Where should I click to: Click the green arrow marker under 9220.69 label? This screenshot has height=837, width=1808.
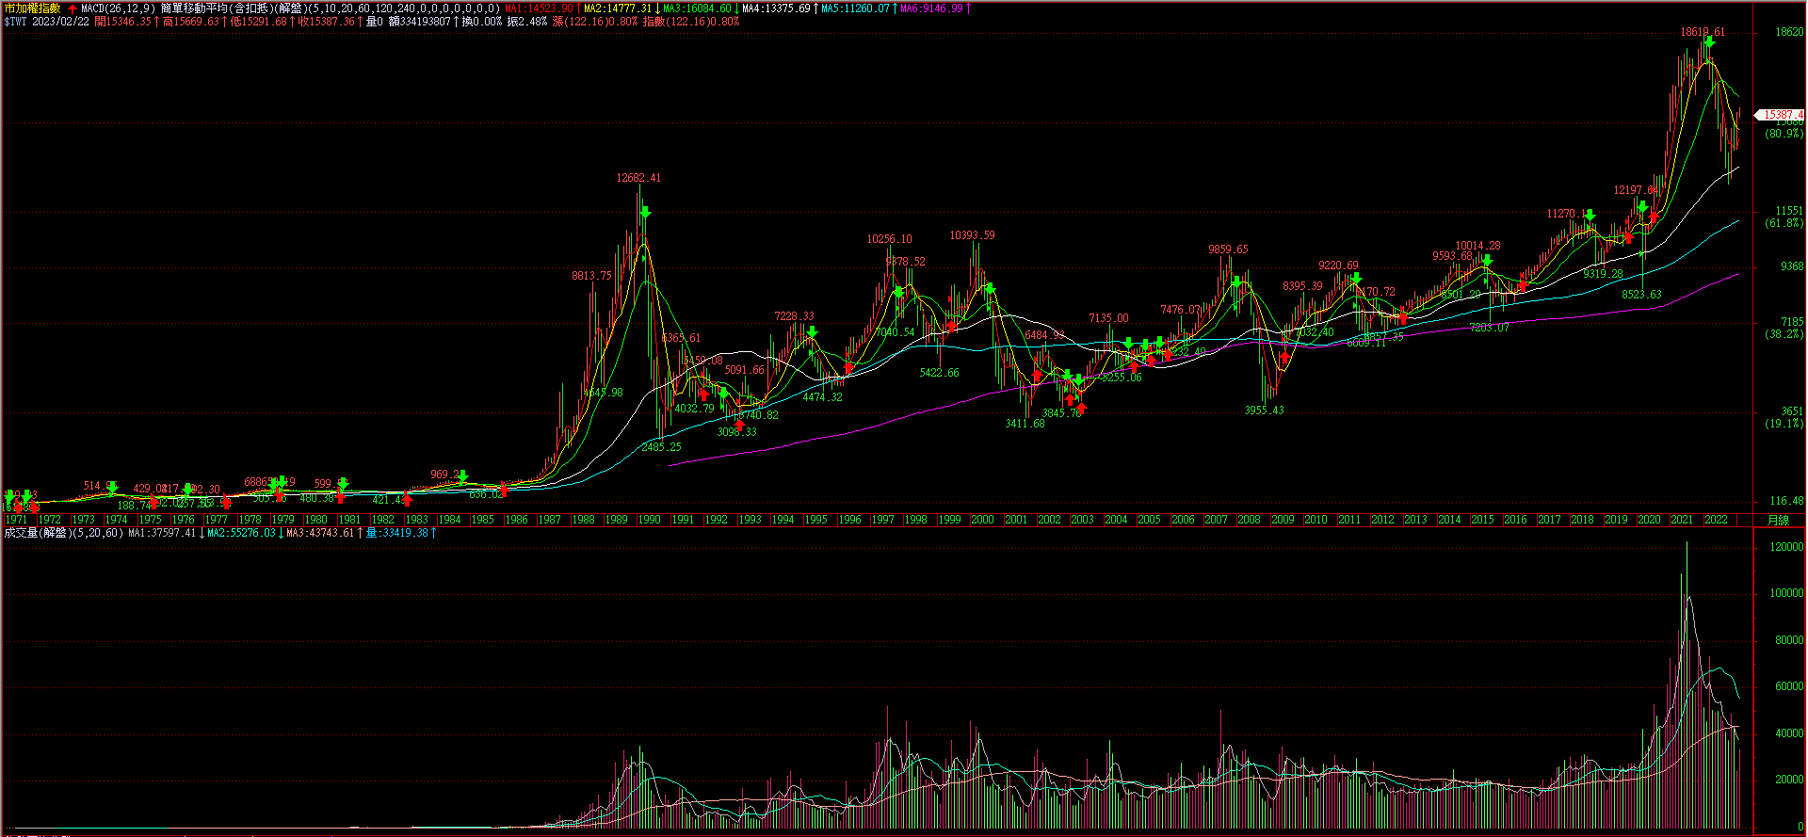[1355, 279]
